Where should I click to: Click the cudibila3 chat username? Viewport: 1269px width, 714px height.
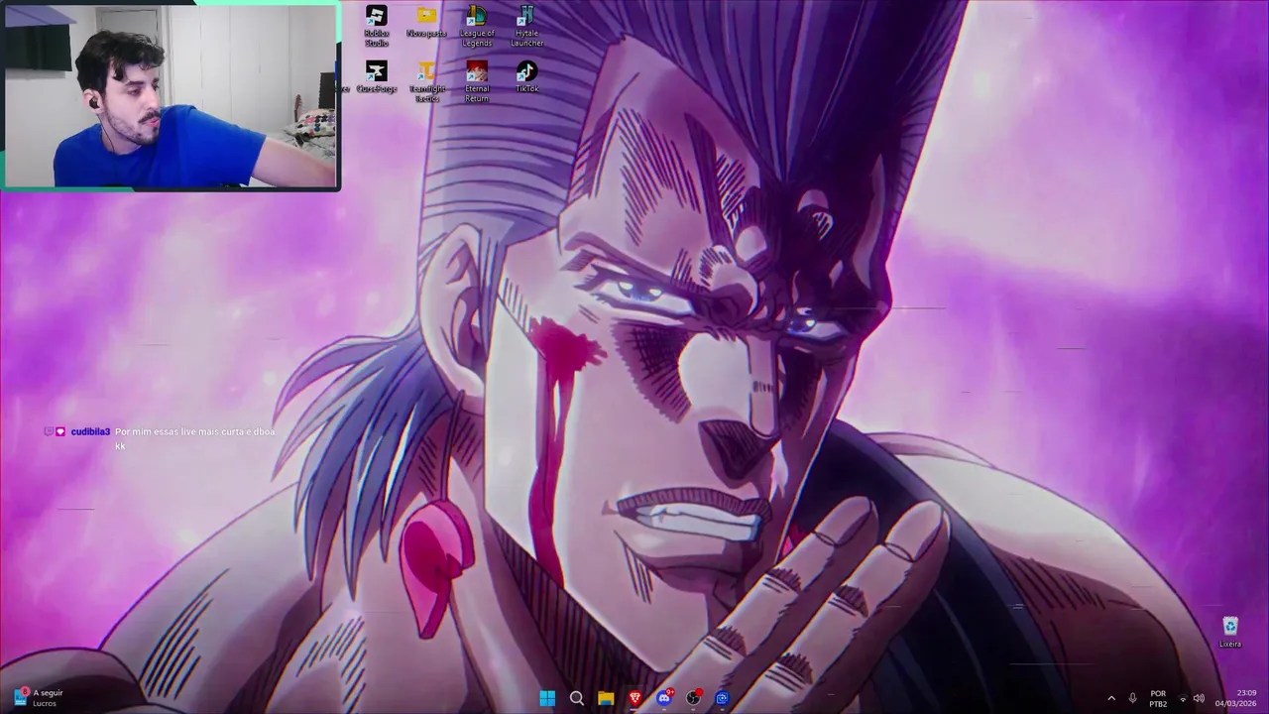point(90,432)
